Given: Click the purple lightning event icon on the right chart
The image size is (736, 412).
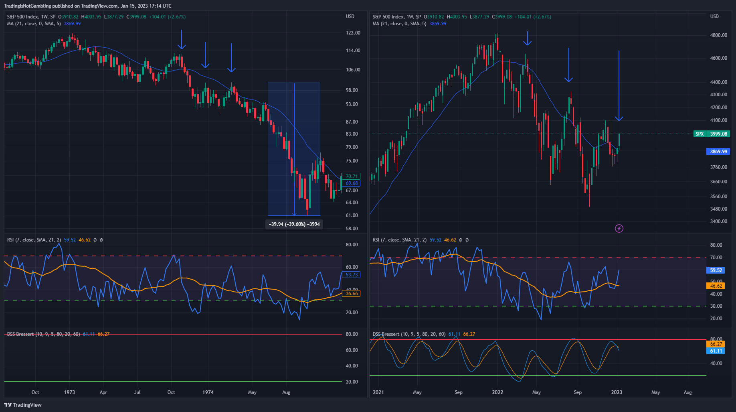Looking at the screenshot, I should [619, 229].
